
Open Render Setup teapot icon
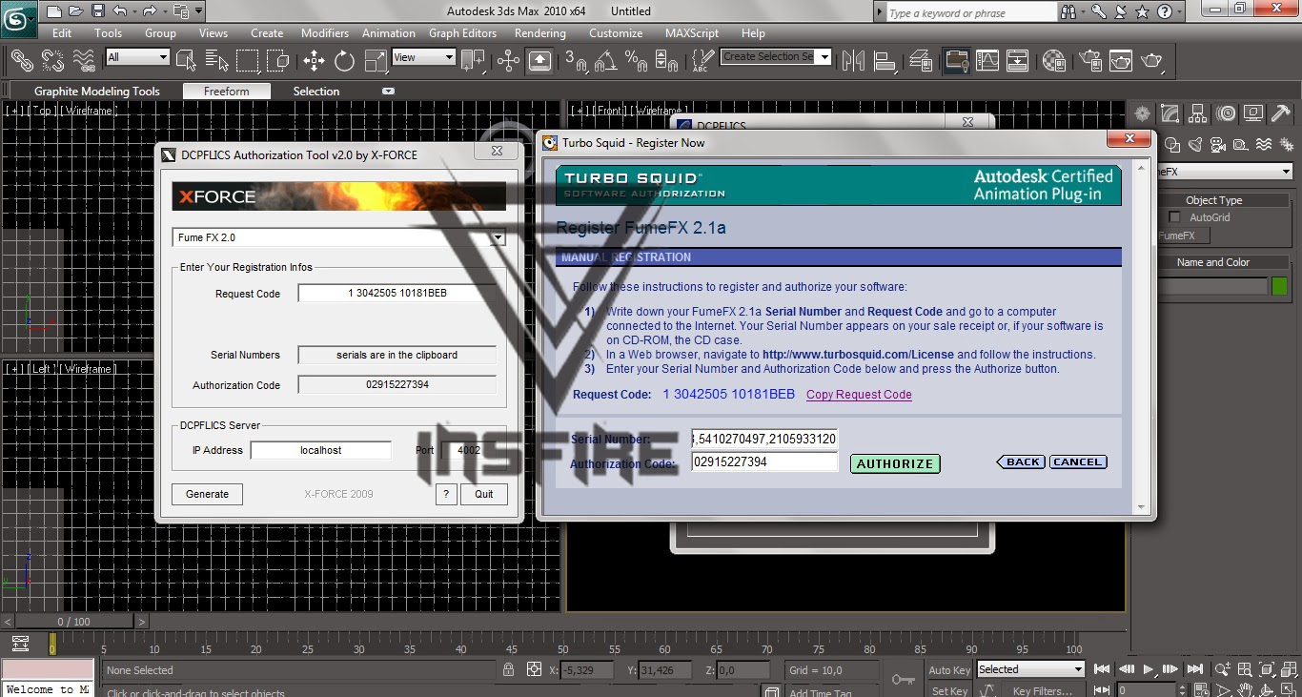pos(1089,61)
